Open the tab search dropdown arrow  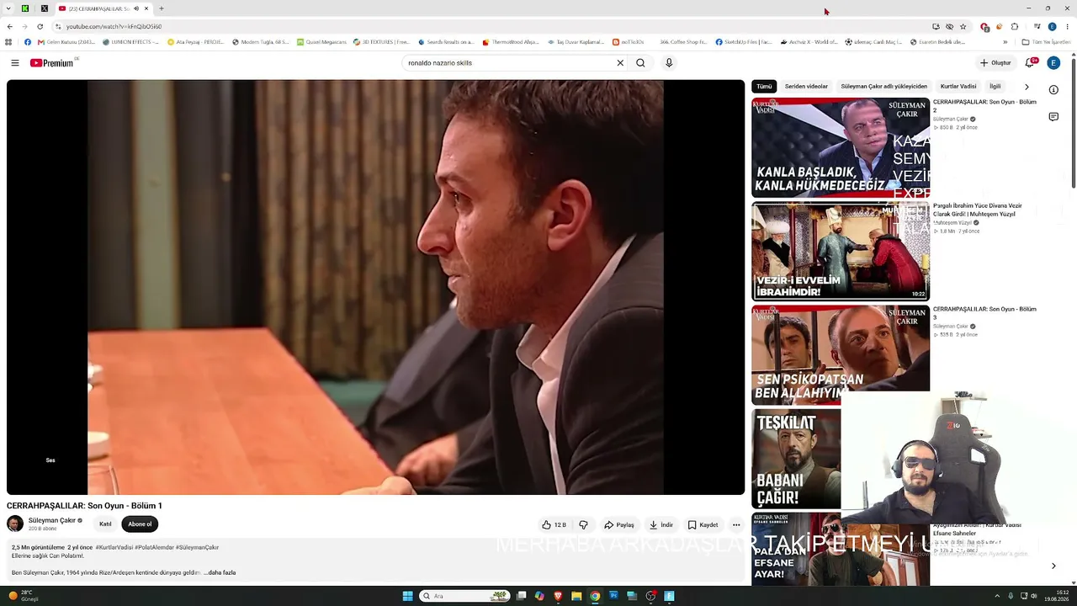point(9,8)
